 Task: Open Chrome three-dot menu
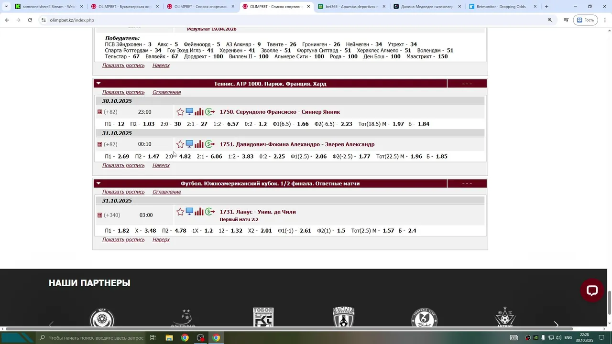[x=605, y=20]
